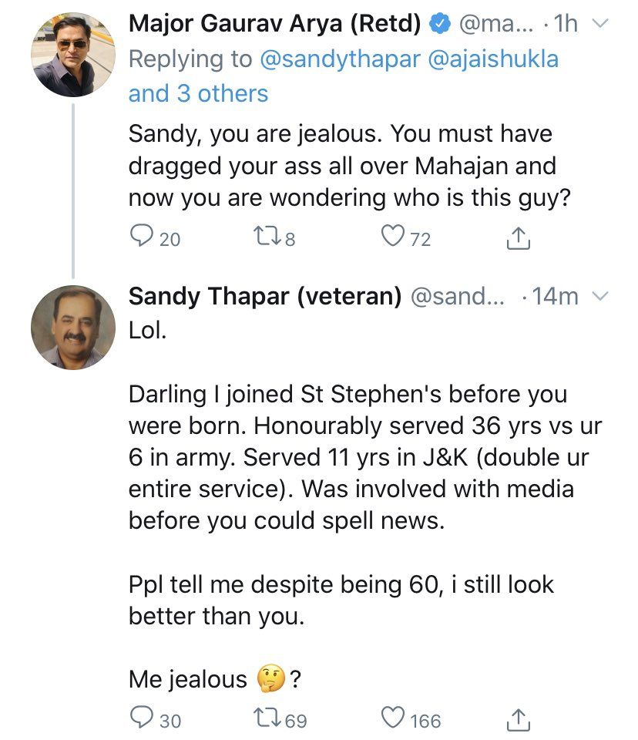This screenshot has width=638, height=740.
Task: Click Sandy Thapar (veteran) display name
Action: (264, 297)
